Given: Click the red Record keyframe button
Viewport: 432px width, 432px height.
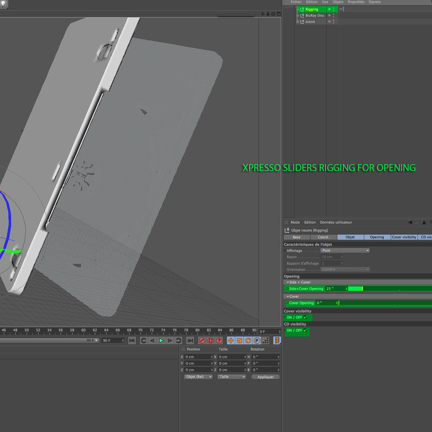Looking at the screenshot, I should [202, 341].
